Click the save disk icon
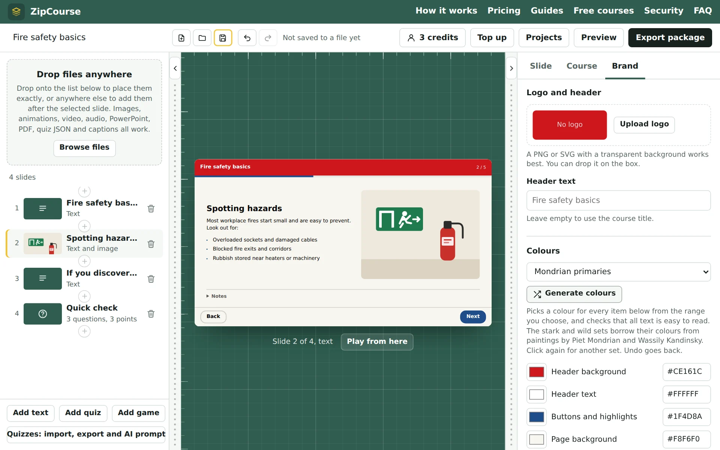 tap(223, 38)
